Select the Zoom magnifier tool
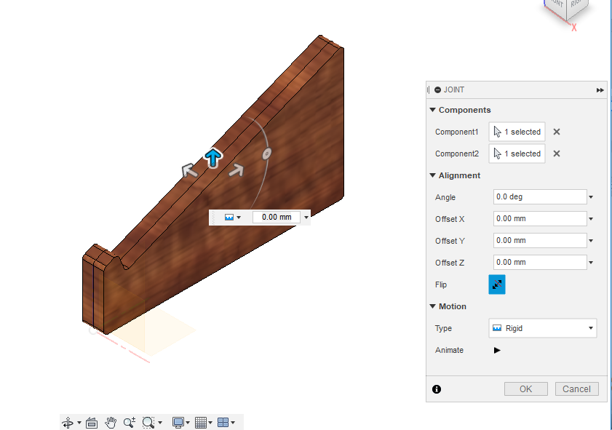612x430 pixels. [130, 423]
